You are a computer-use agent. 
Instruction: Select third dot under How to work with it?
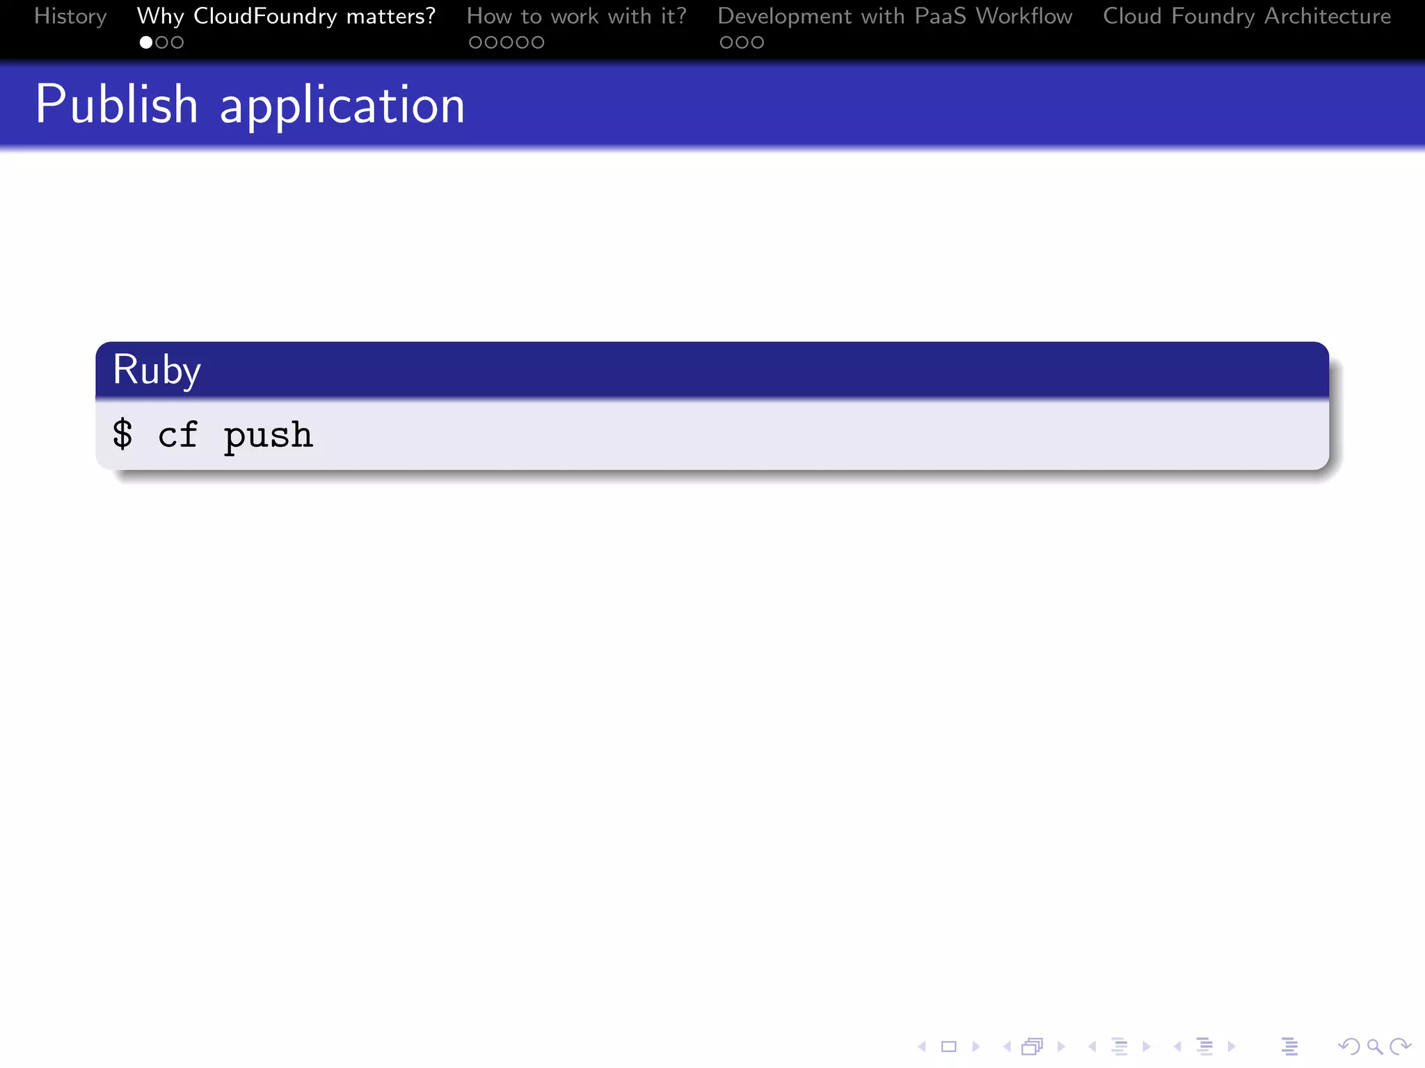[x=507, y=42]
